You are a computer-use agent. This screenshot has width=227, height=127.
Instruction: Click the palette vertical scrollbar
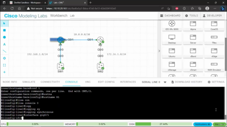coord(226,54)
